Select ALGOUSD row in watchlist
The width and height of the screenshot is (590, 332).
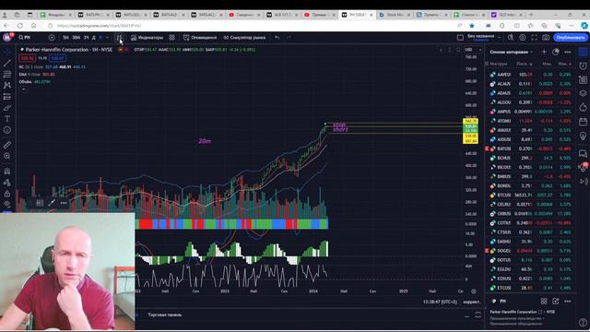coord(530,102)
